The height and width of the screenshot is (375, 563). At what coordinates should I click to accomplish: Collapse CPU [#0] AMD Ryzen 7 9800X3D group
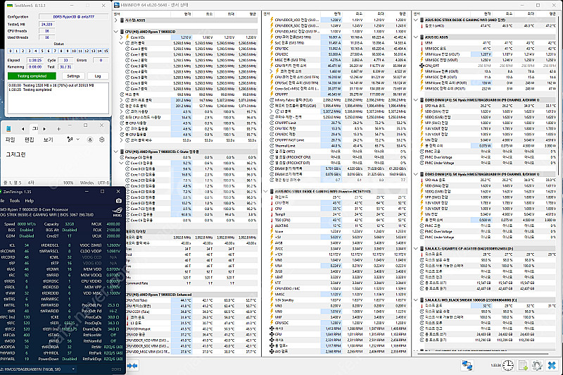tap(116, 32)
